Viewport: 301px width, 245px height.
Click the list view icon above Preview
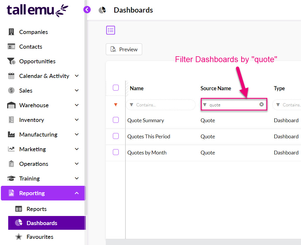pos(110,30)
